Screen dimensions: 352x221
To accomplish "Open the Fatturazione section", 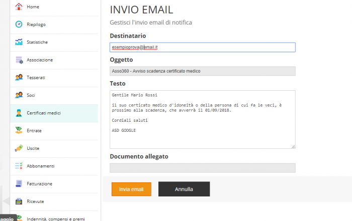I will click(x=54, y=183).
